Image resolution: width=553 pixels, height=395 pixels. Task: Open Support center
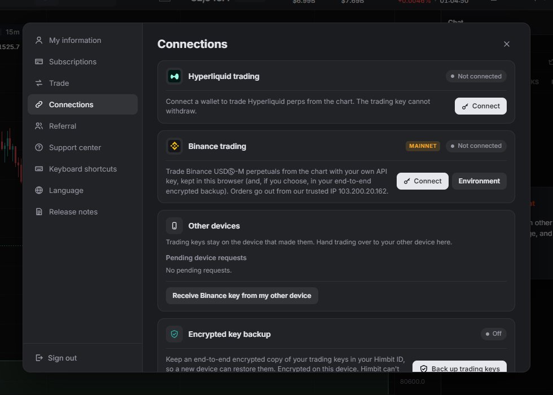pos(82,147)
